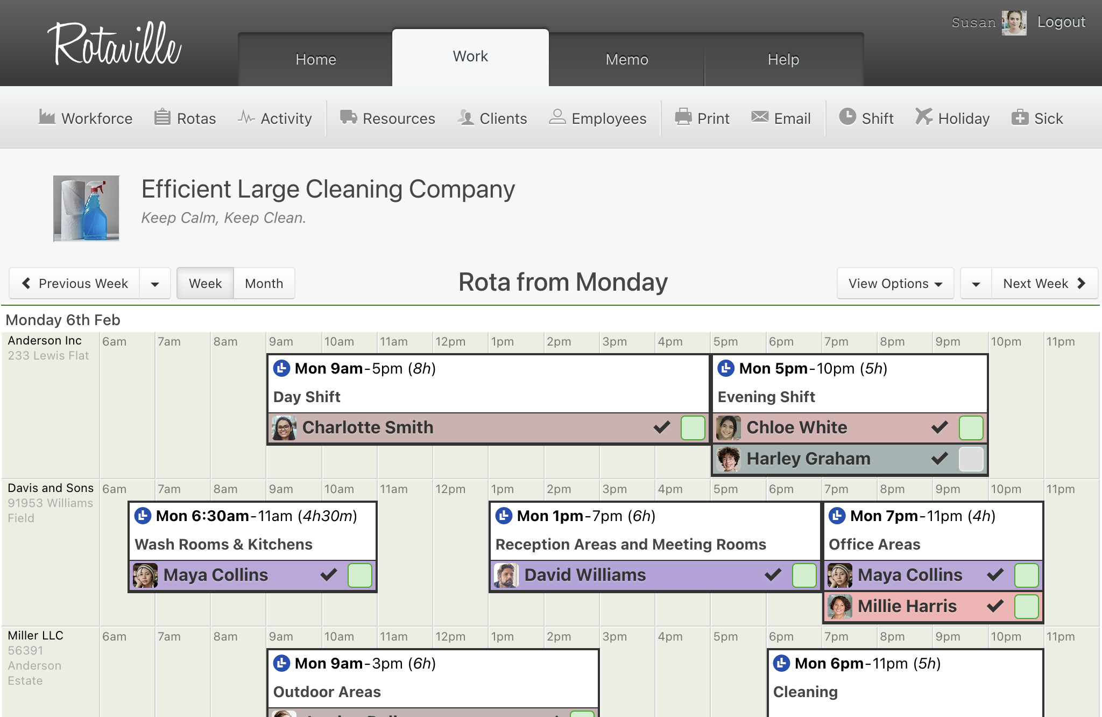The width and height of the screenshot is (1102, 717).
Task: Click clock icon on Mon 9am-3pm Outdoor Areas
Action: pos(282,663)
